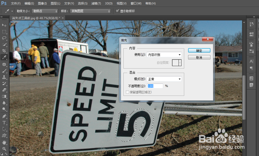Open the 取样大小 dropdown
The width and height of the screenshot is (259, 156).
click(x=45, y=11)
